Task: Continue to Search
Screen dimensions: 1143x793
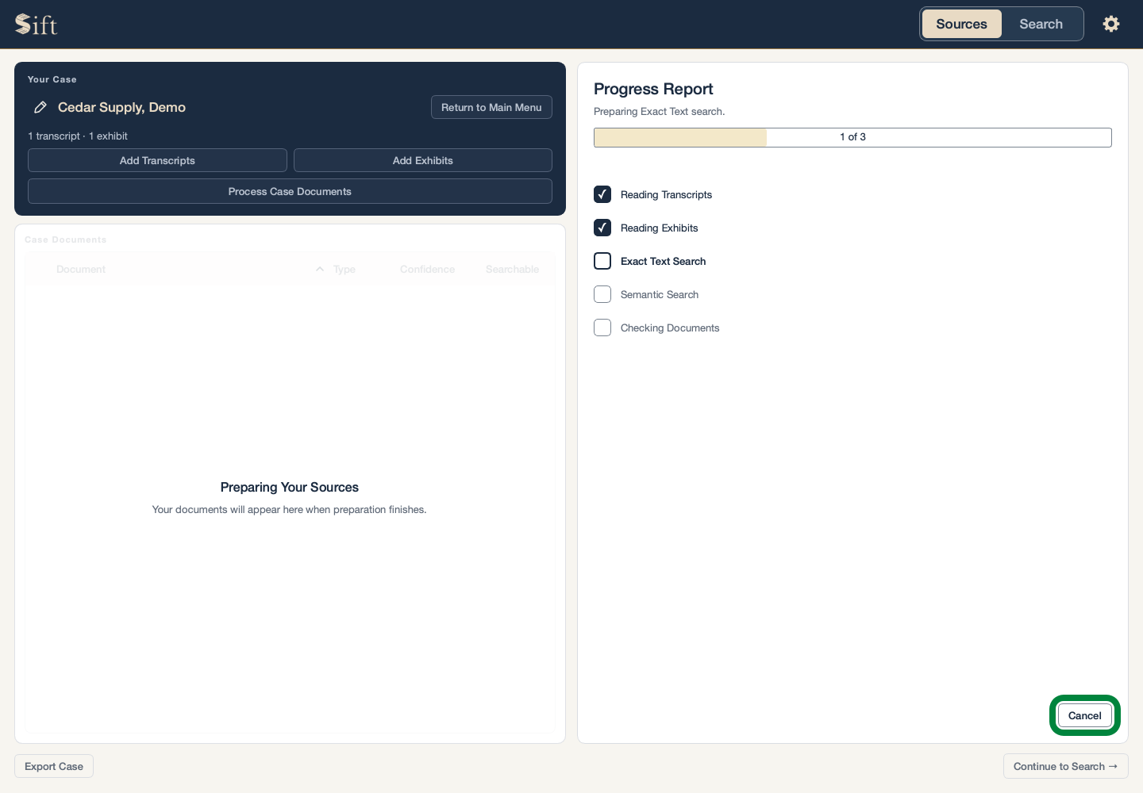Action: [x=1065, y=766]
